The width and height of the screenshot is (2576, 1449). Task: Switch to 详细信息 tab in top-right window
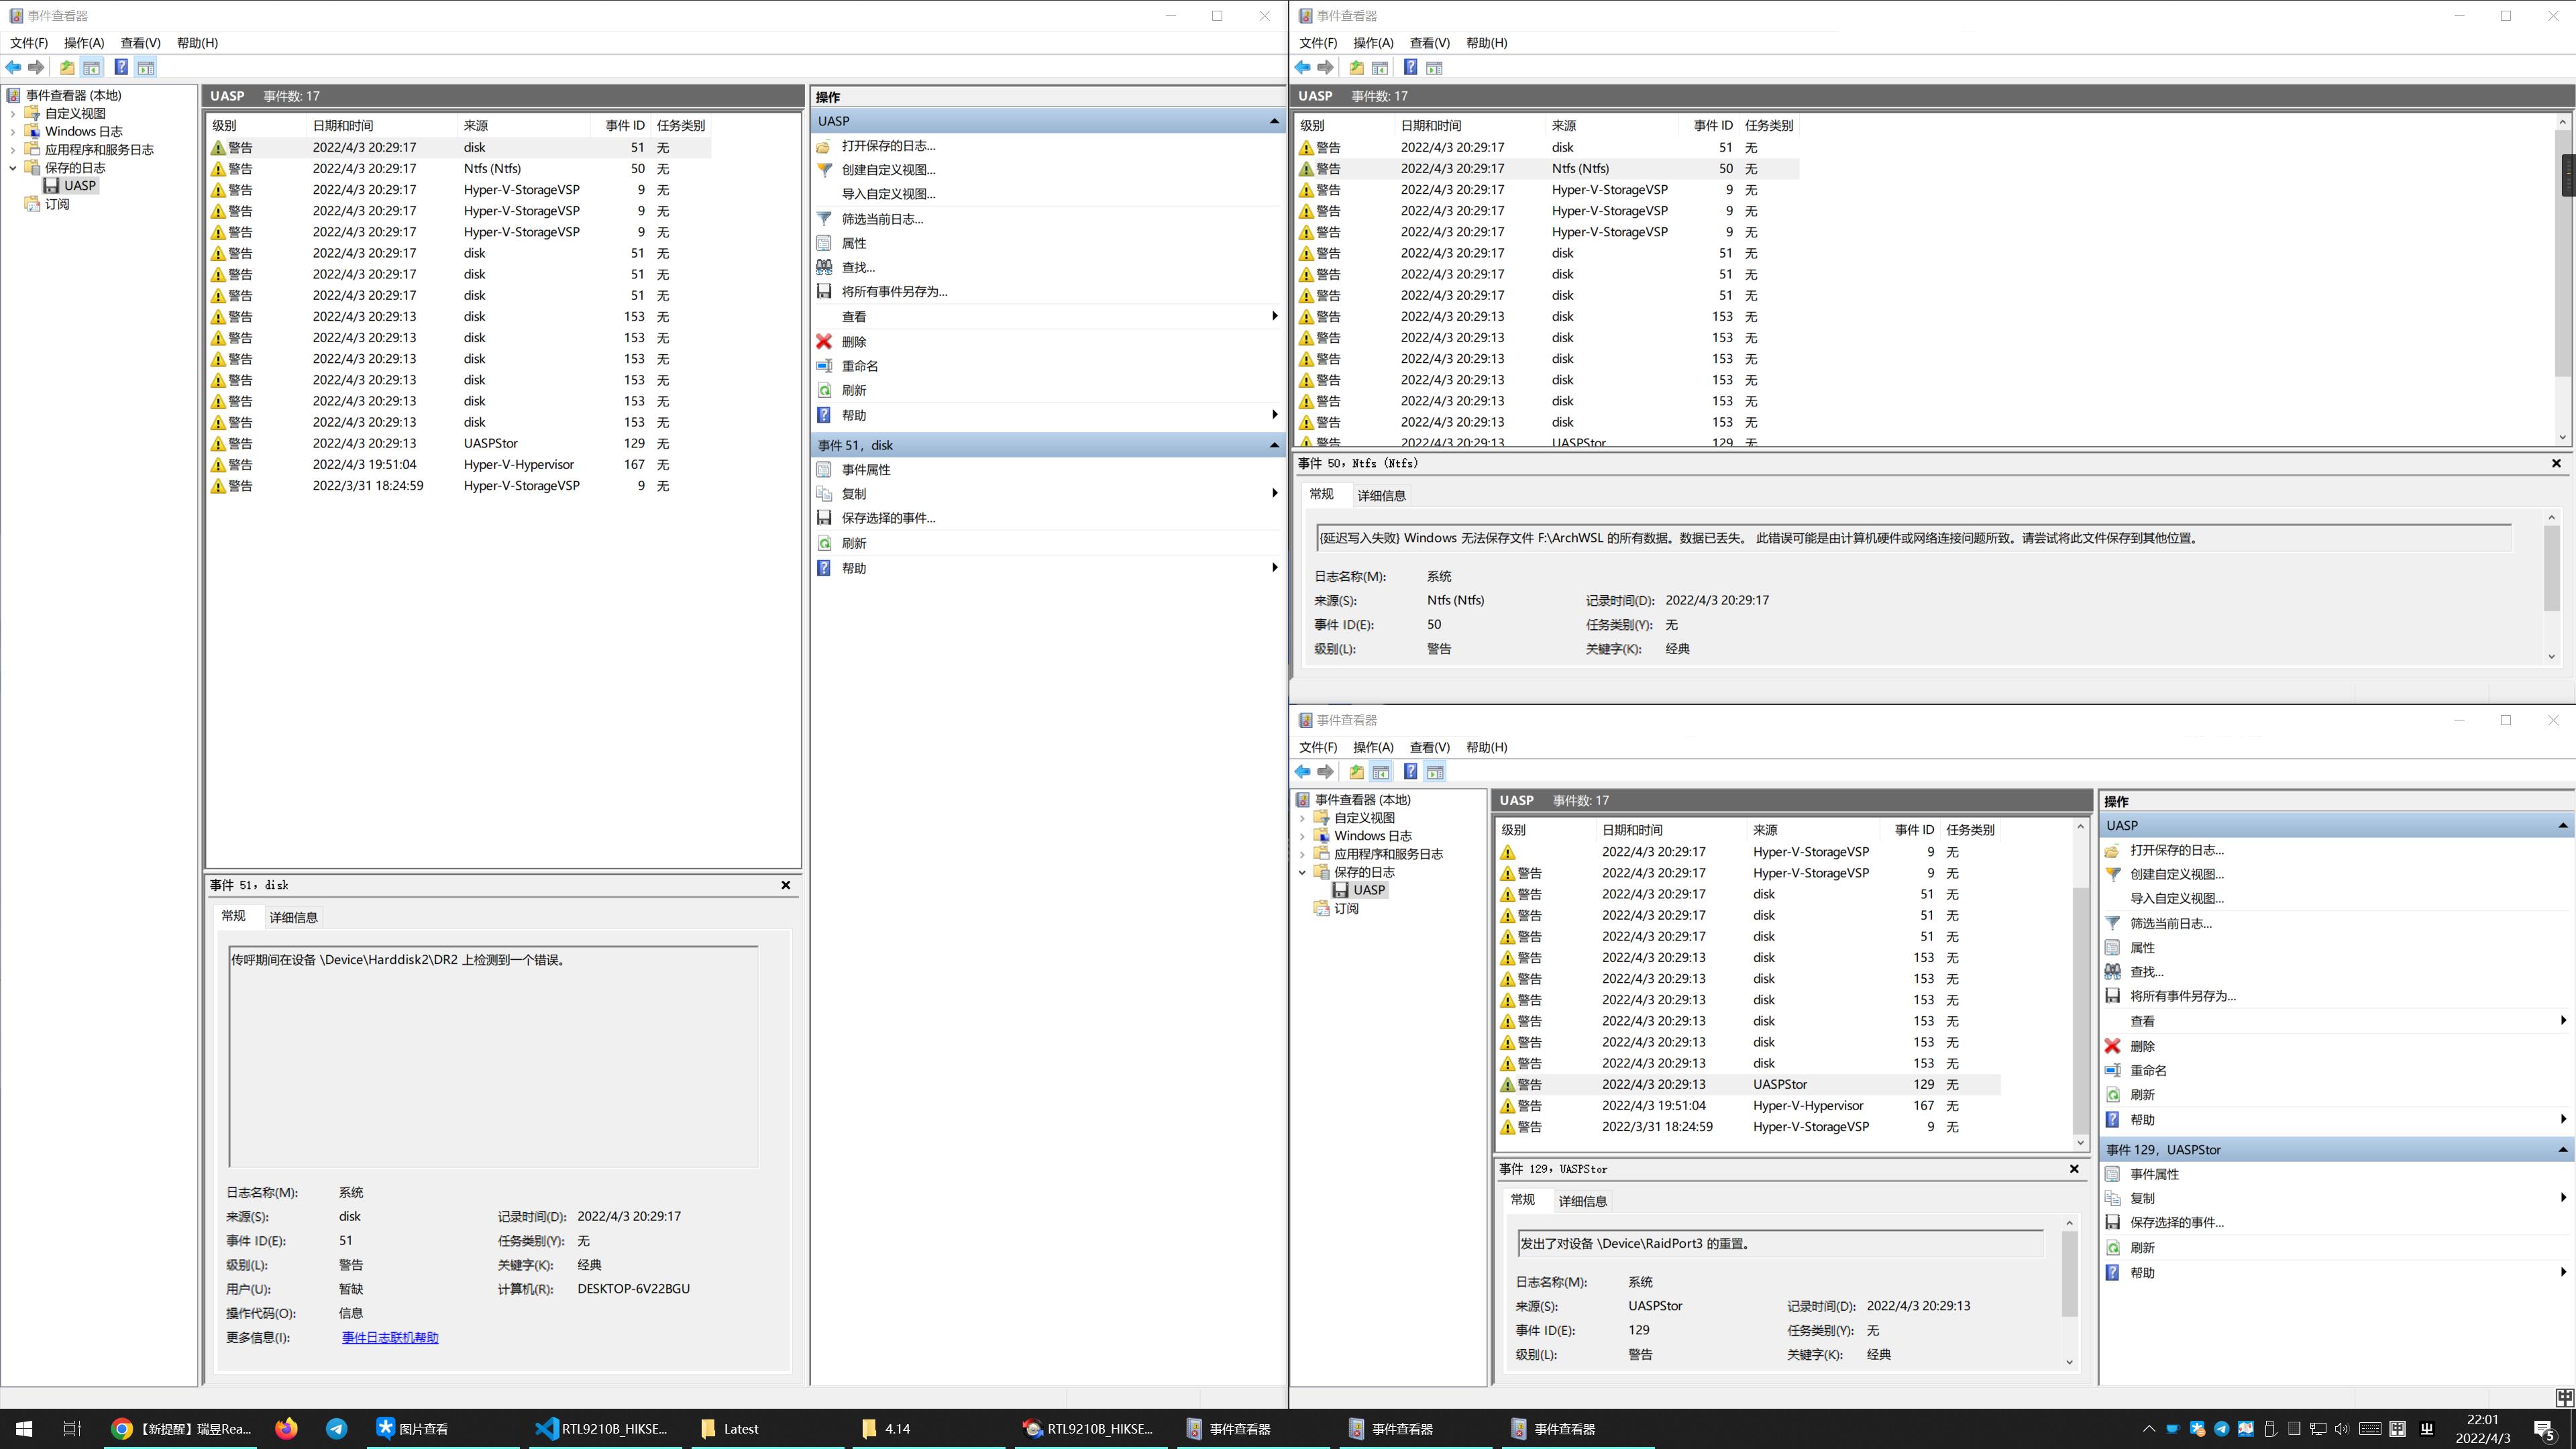pos(1381,495)
